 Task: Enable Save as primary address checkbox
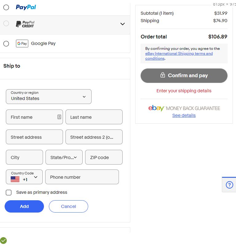click(9, 193)
